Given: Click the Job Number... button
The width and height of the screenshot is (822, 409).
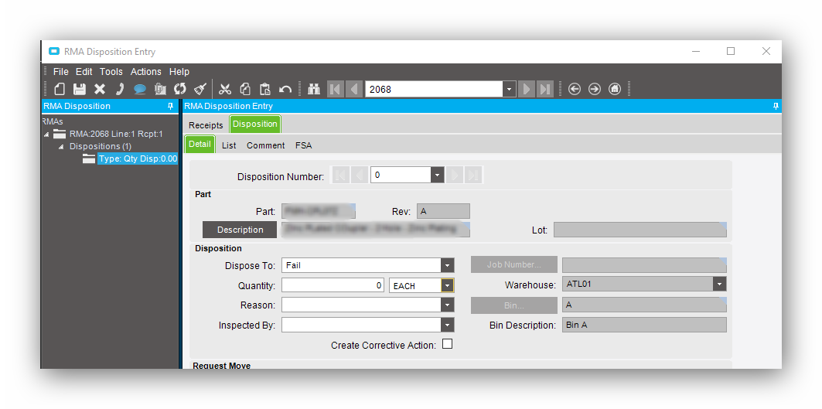Looking at the screenshot, I should coord(513,264).
